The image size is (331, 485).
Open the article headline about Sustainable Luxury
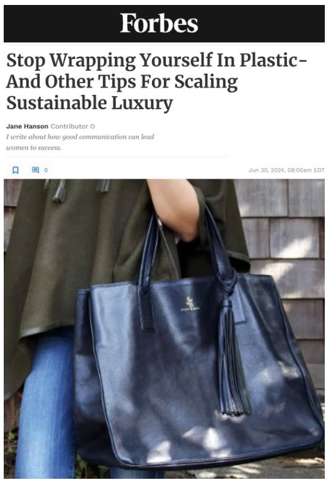pos(156,81)
